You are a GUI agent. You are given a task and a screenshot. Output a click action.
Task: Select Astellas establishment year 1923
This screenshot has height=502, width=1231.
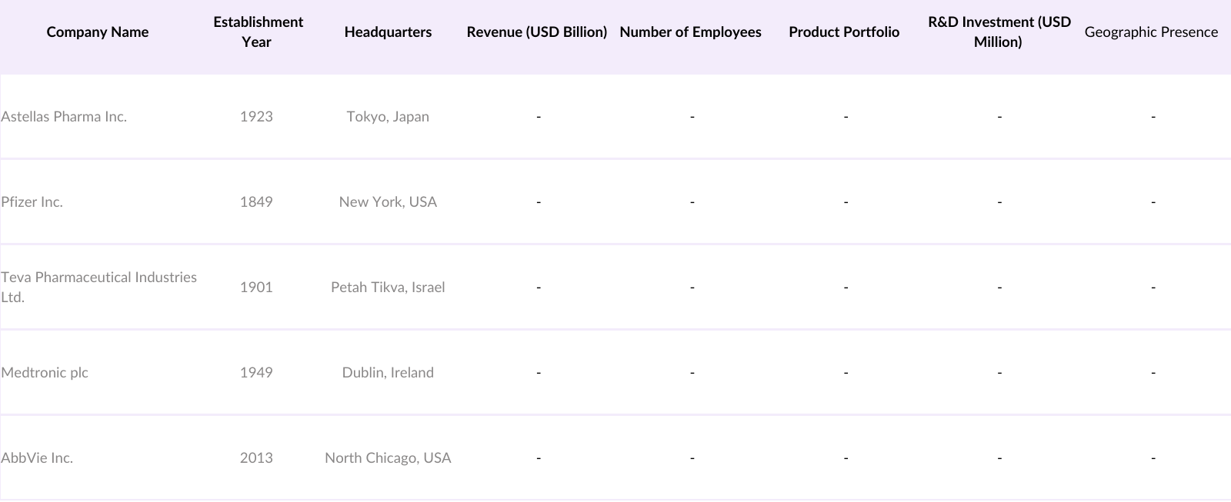point(256,117)
